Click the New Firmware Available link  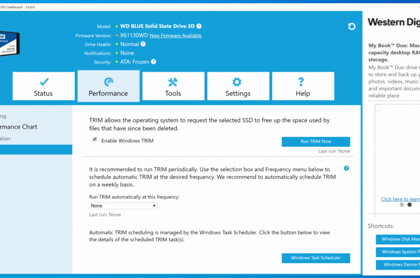176,36
